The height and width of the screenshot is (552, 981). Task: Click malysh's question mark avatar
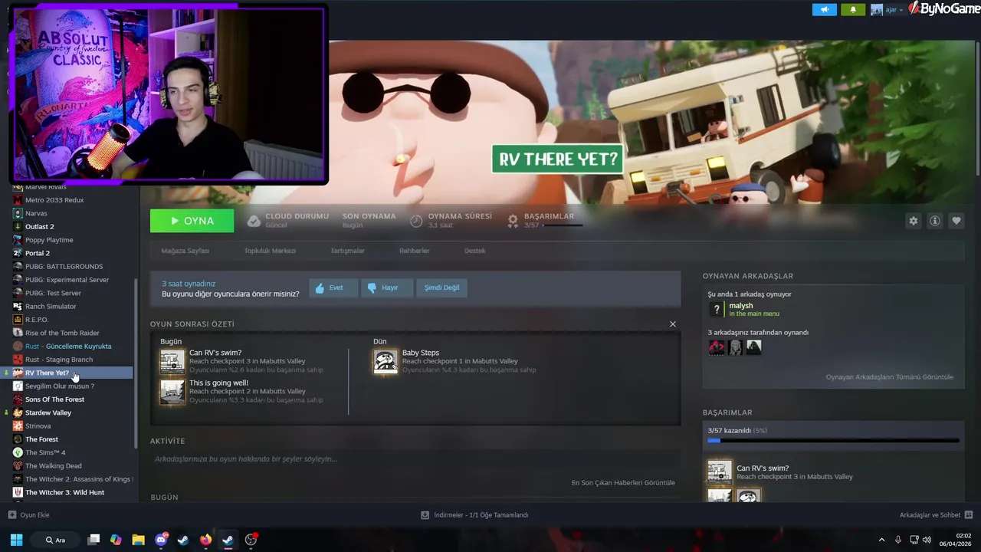click(717, 309)
